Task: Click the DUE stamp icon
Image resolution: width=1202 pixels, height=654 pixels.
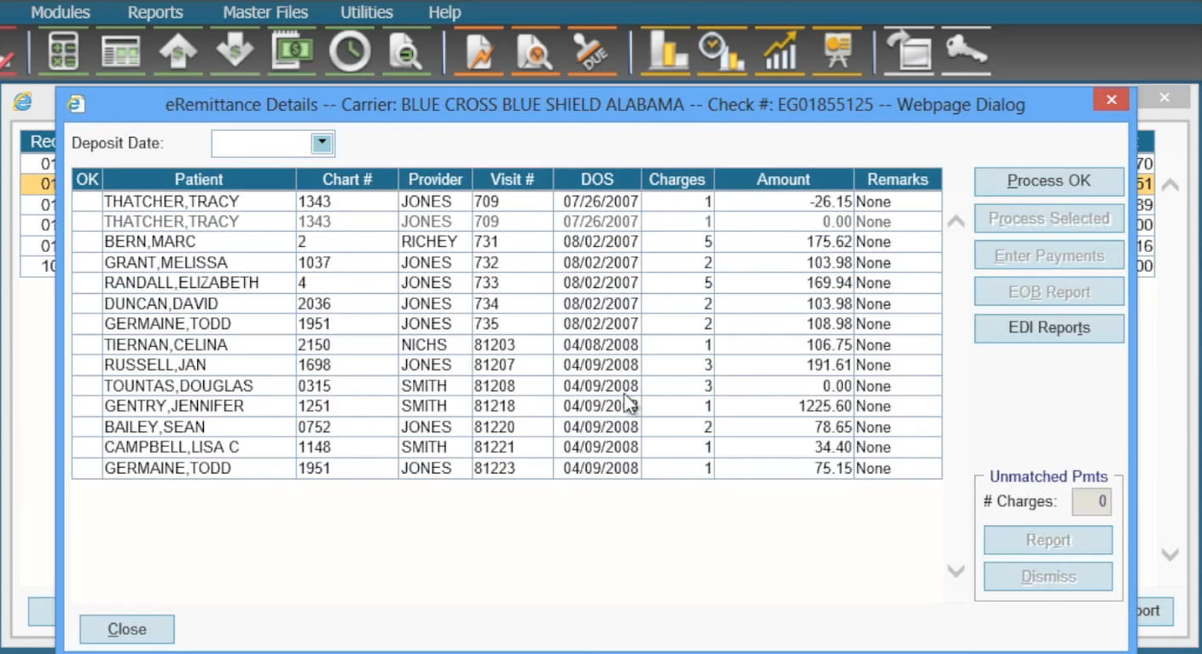Action: [592, 53]
